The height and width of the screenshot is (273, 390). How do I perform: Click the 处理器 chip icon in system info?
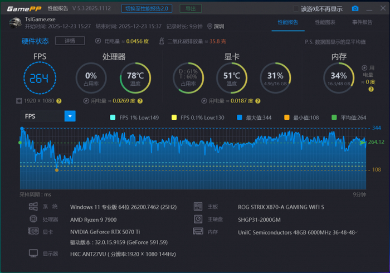click(33, 219)
